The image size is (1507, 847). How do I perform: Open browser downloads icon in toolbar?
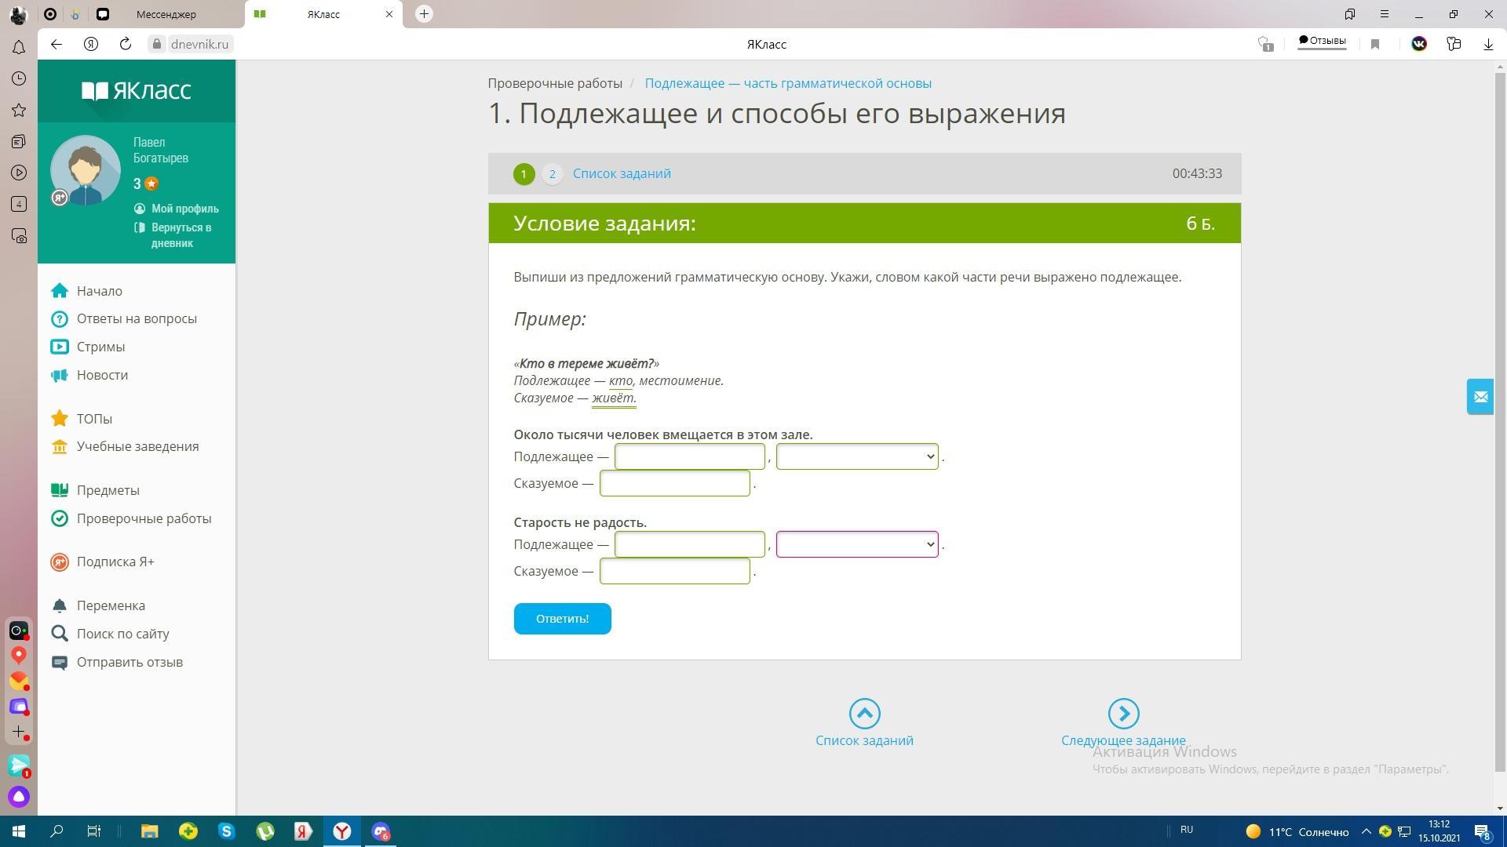[x=1487, y=44]
